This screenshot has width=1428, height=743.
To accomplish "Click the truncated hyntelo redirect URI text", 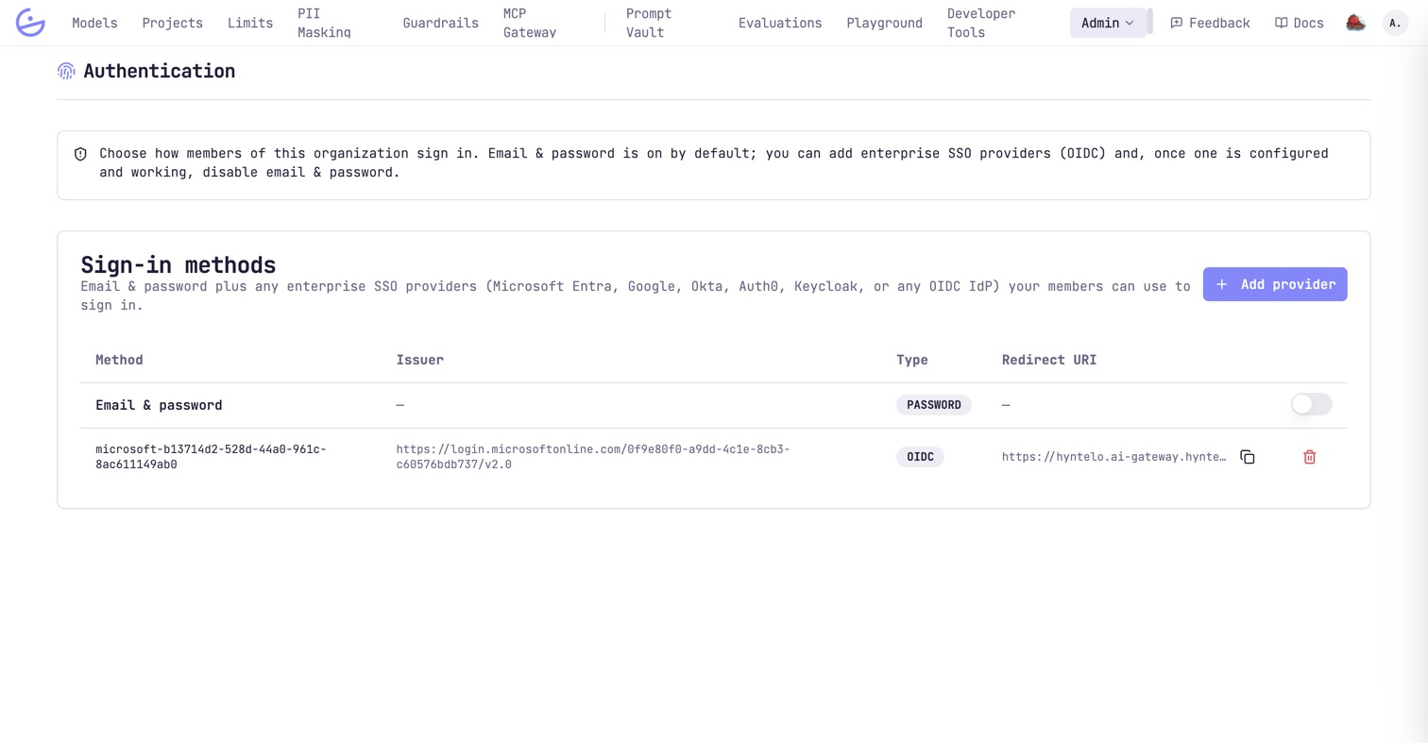I will [1114, 457].
